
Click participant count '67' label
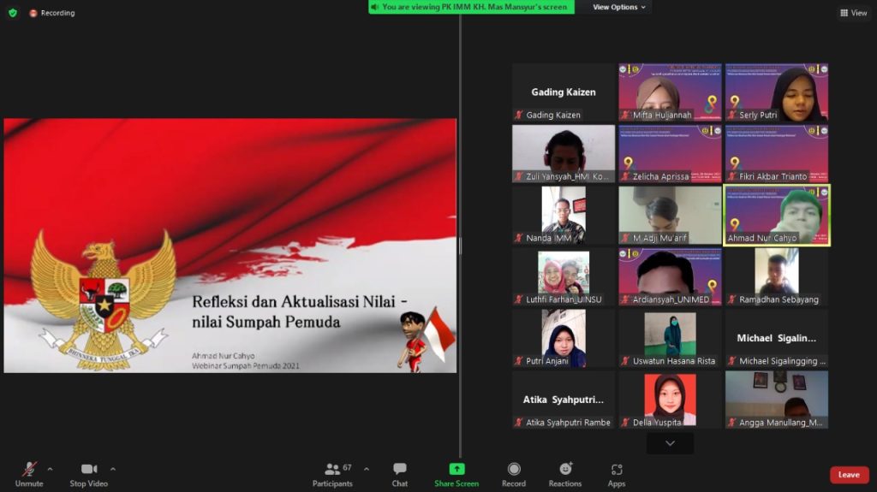(348, 467)
